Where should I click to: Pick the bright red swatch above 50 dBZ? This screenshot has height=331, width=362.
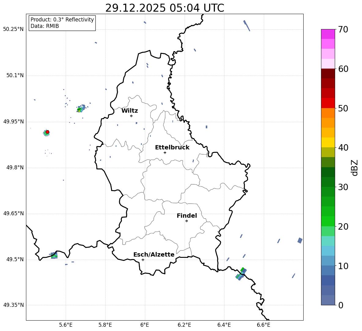328,103
